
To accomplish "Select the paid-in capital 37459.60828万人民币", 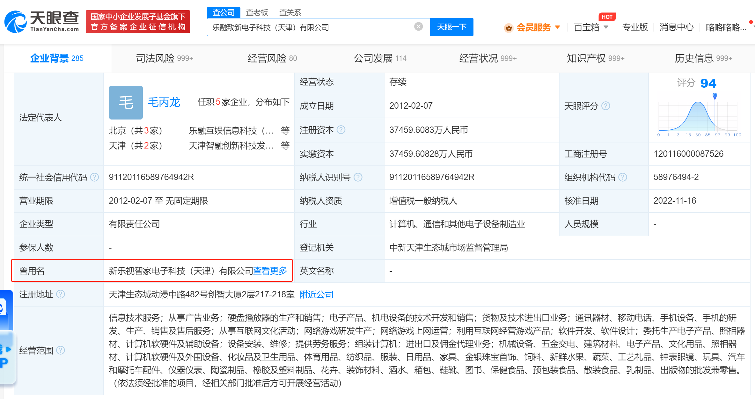I will (431, 154).
